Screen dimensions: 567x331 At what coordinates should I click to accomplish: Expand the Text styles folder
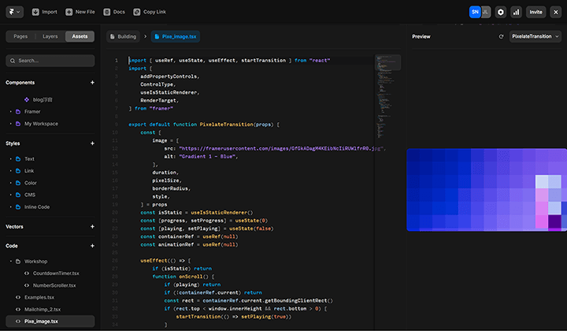(10, 159)
